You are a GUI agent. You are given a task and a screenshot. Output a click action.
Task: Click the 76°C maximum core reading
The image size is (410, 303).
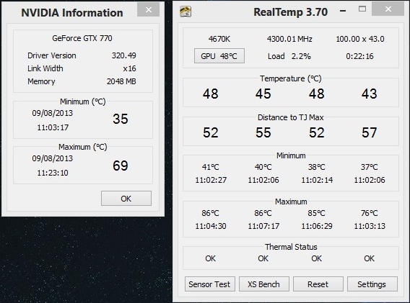pyautogui.click(x=369, y=213)
